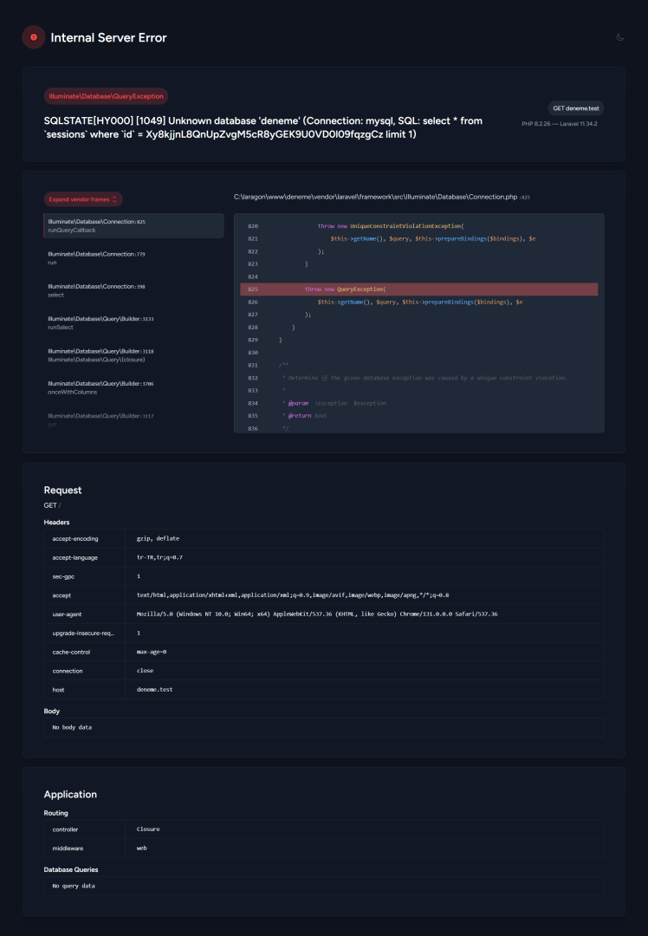Expand vendor frames button

[x=83, y=199]
